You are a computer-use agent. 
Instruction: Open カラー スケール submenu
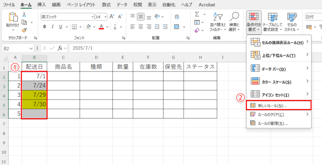pyautogui.click(x=278, y=82)
